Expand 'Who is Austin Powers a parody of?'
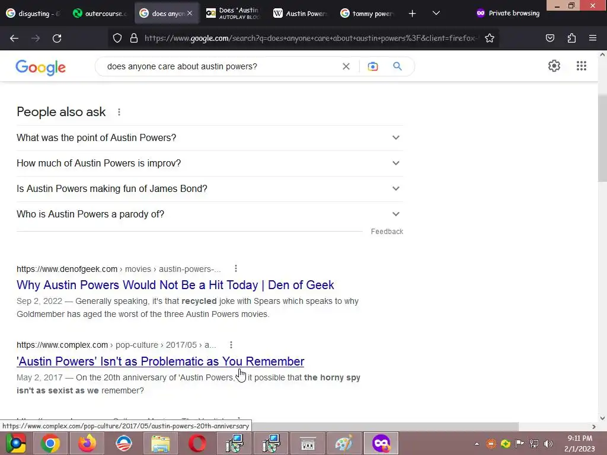 (x=210, y=214)
